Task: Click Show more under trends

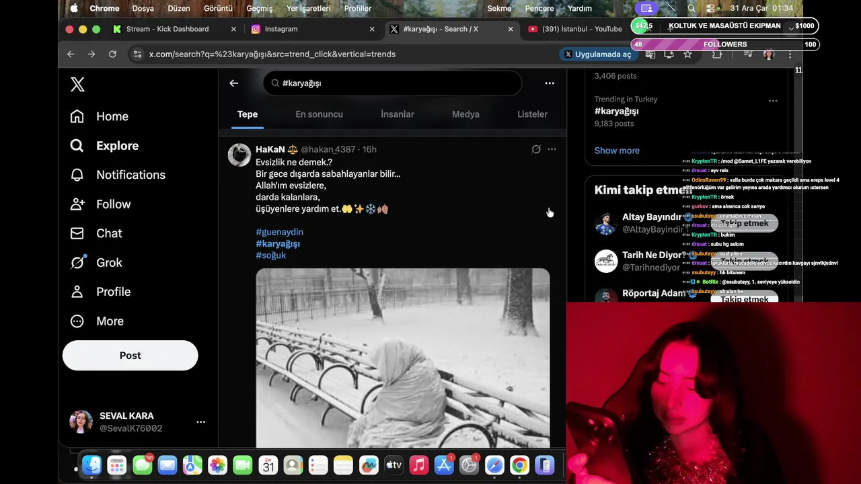Action: [617, 151]
